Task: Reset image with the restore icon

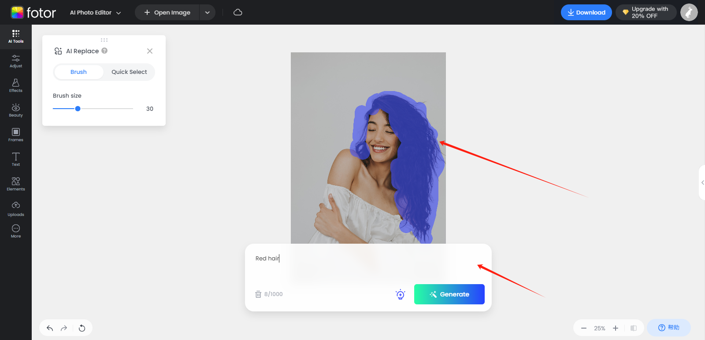Action: [x=82, y=328]
